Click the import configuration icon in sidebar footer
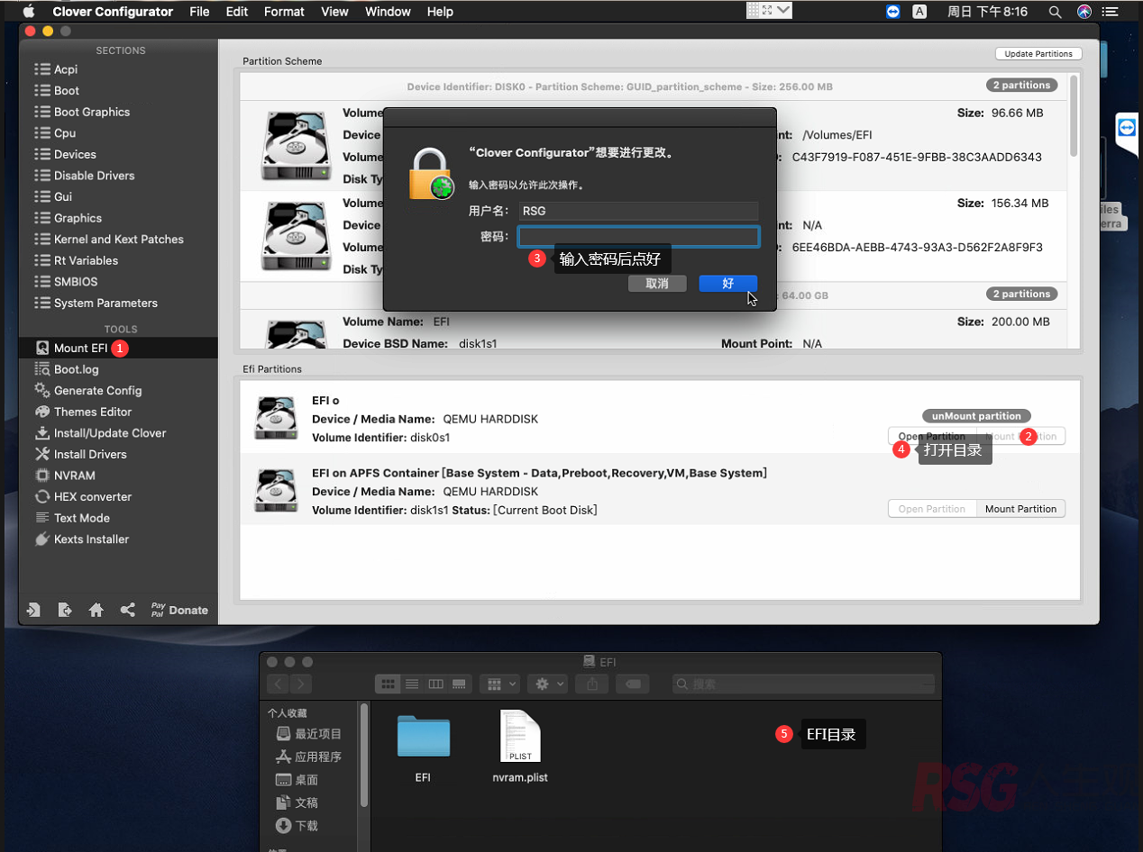Viewport: 1143px width, 852px height. (33, 610)
